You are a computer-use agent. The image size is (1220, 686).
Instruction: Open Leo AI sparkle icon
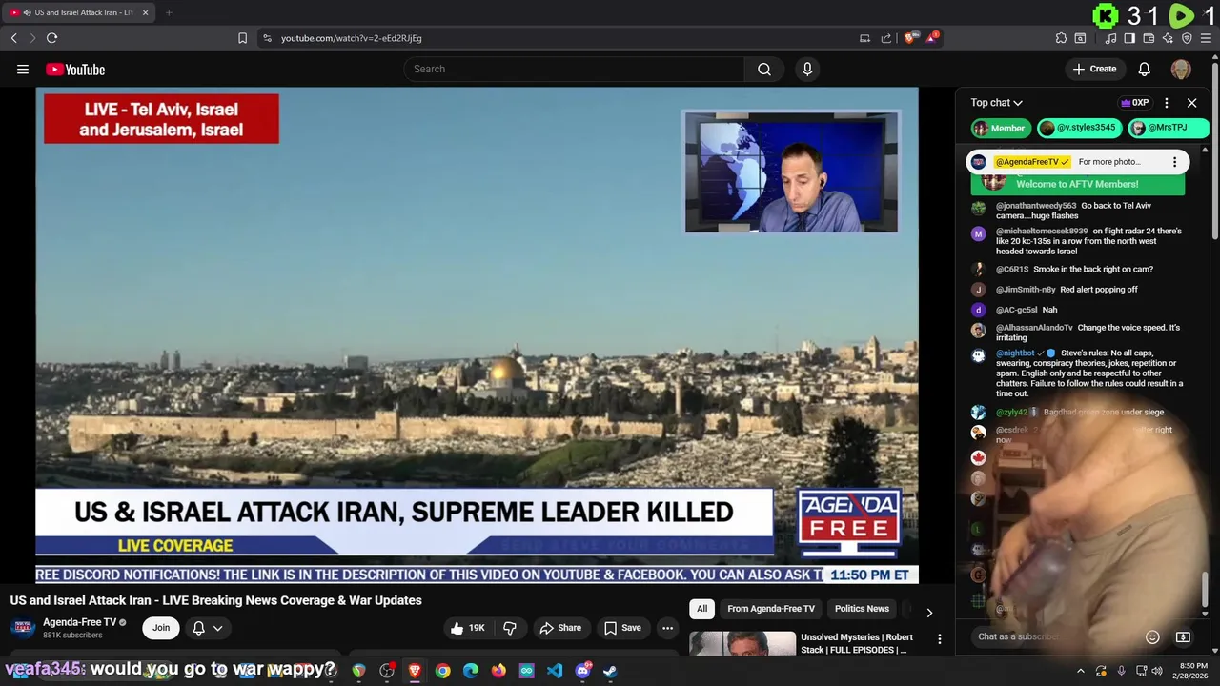tap(1168, 38)
